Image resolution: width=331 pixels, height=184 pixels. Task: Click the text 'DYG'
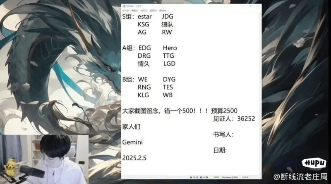point(169,79)
